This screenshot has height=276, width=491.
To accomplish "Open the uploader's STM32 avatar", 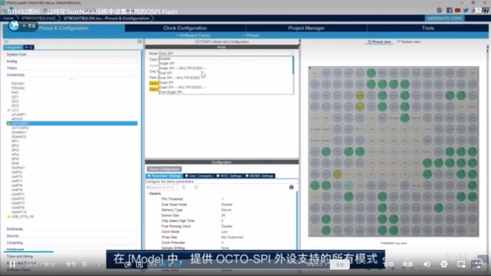I will point(14,26).
